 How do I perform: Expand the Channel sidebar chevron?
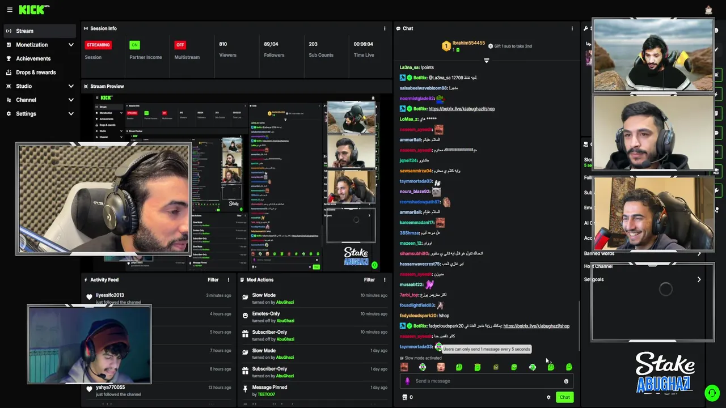(71, 100)
